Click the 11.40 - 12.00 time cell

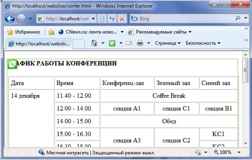coord(77,96)
